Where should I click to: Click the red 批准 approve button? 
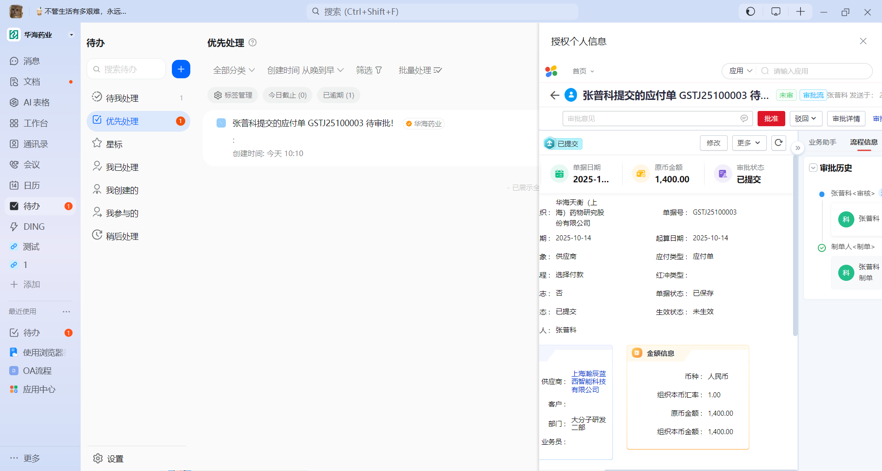click(771, 119)
